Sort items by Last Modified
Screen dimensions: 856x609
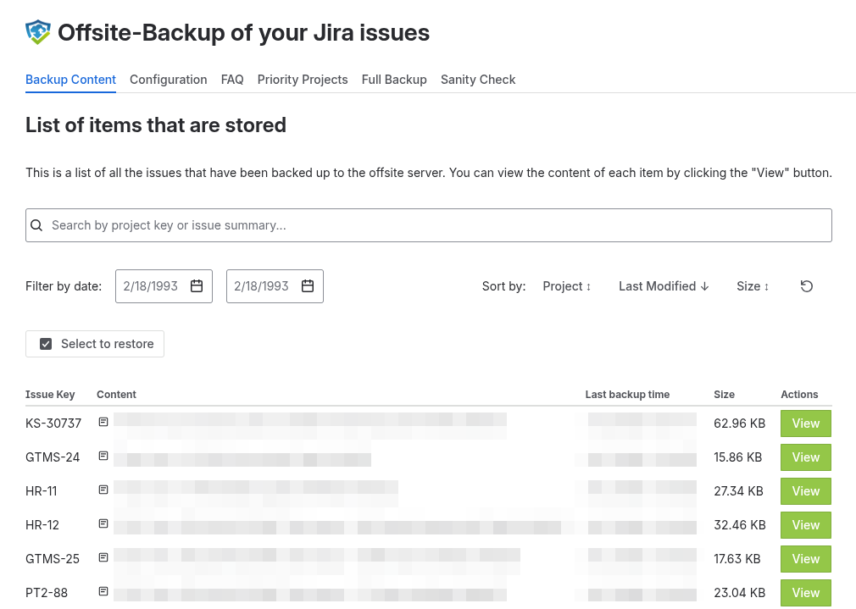[x=663, y=286]
